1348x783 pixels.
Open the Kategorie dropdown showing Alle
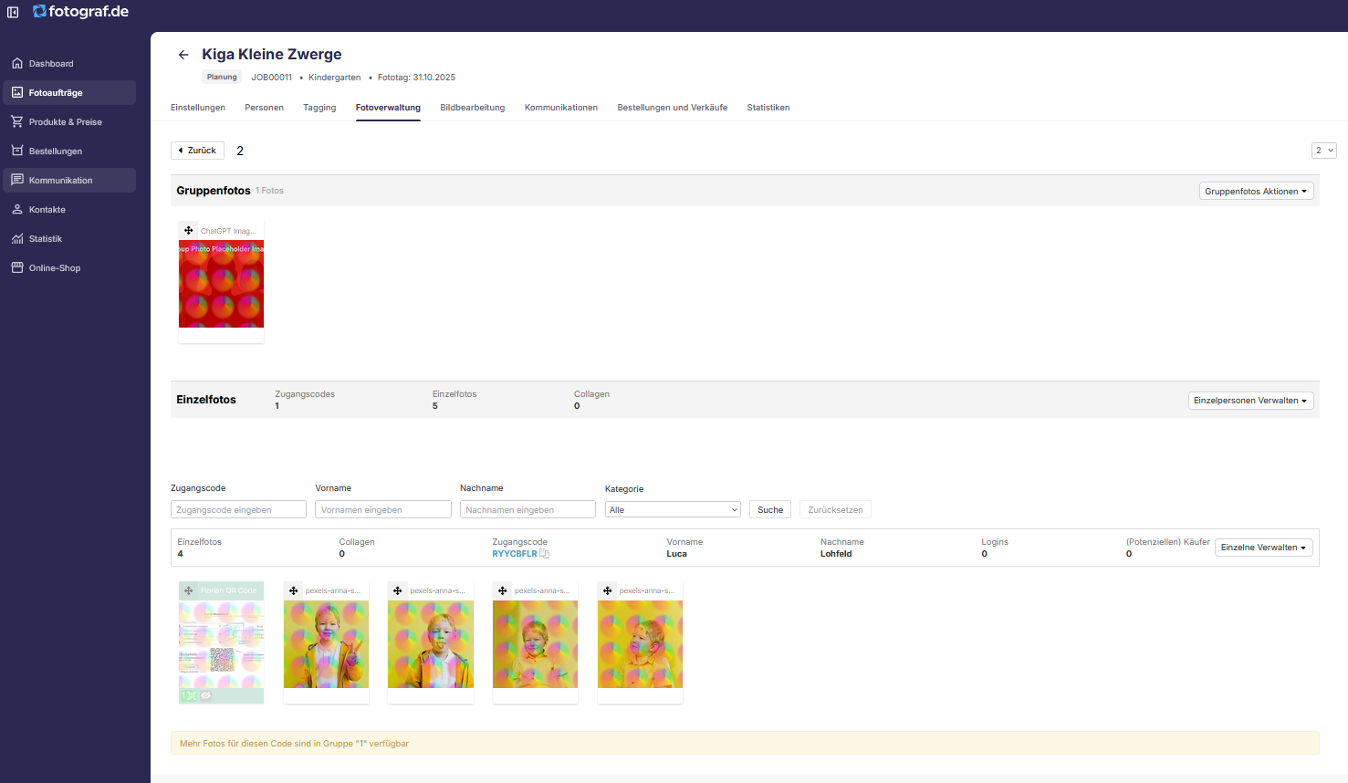pos(673,510)
